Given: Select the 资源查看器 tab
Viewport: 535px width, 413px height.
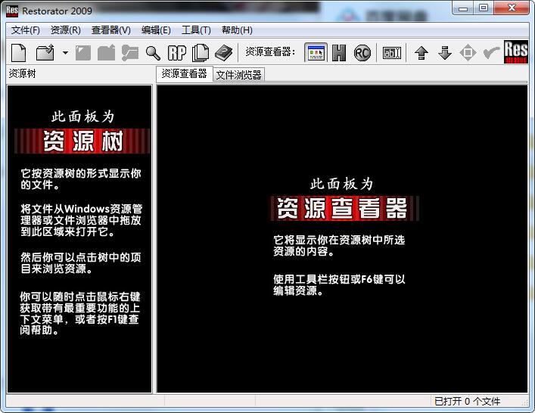Looking at the screenshot, I should [184, 73].
